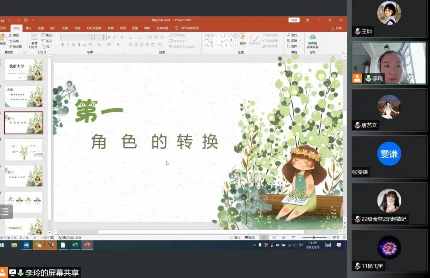The image size is (430, 278).
Task: Switch to the Insert ribbon tab
Action: (29, 28)
